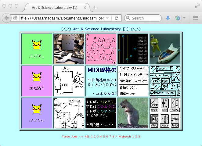Jump to ASL page 6 link
The image size is (202, 146).
tap(107, 137)
